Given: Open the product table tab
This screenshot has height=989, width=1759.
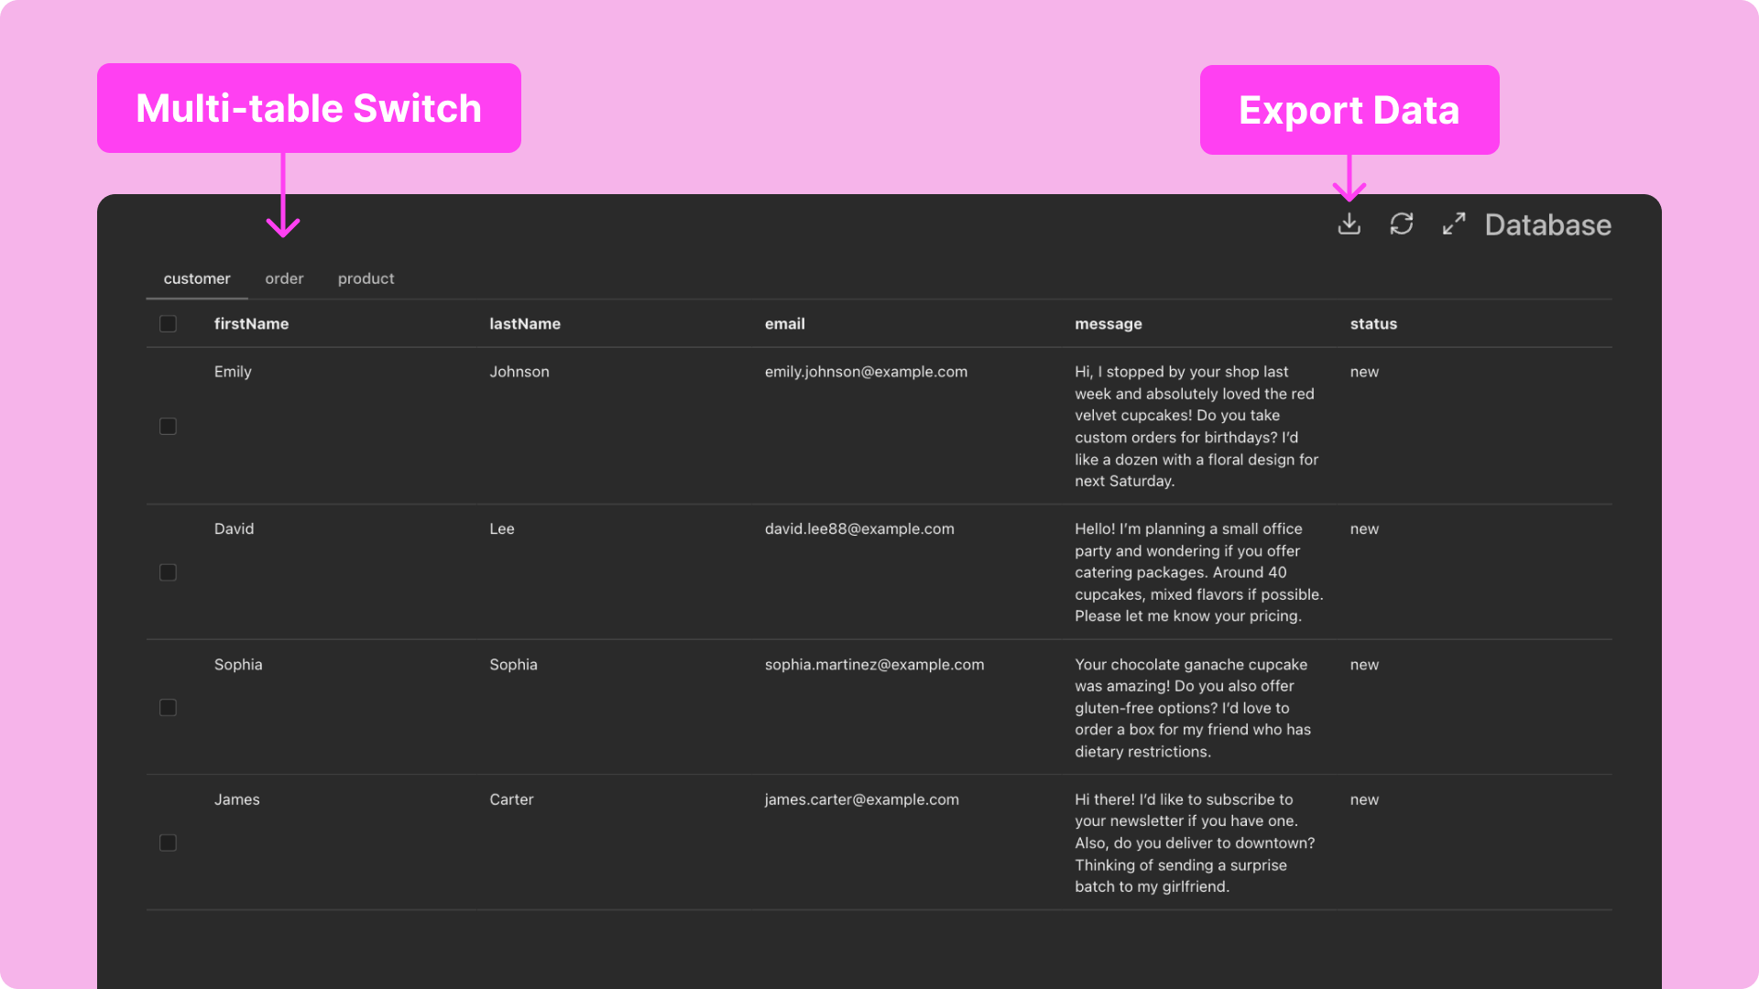Looking at the screenshot, I should pos(366,278).
